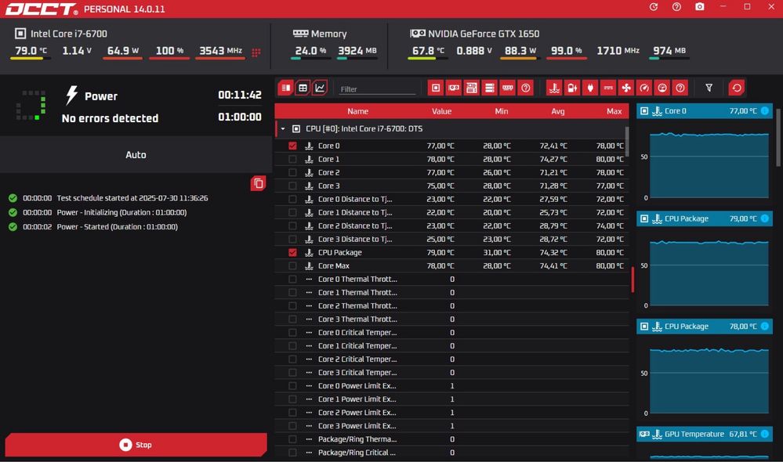Filter by power plug sensor type icon
This screenshot has height=462, width=783.
590,88
